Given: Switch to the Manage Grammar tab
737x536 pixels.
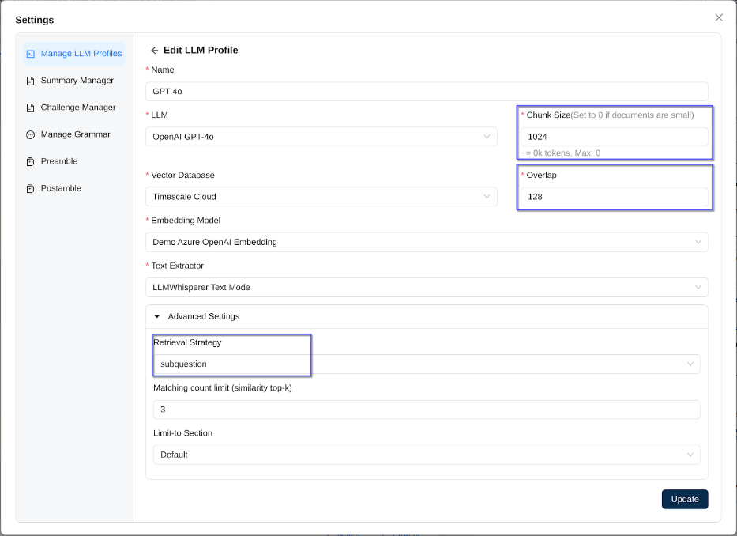Looking at the screenshot, I should pyautogui.click(x=75, y=134).
